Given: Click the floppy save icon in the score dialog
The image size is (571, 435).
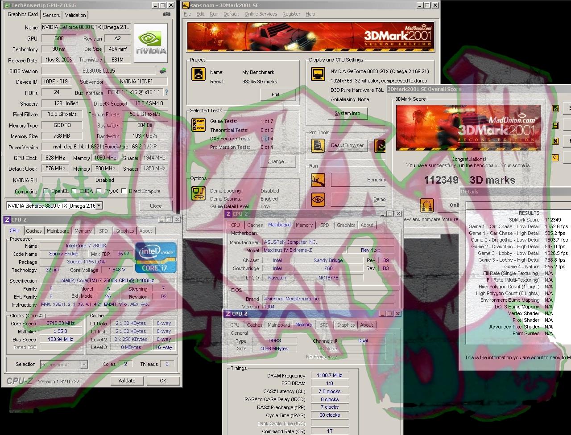Looking at the screenshot, I should (555, 126).
